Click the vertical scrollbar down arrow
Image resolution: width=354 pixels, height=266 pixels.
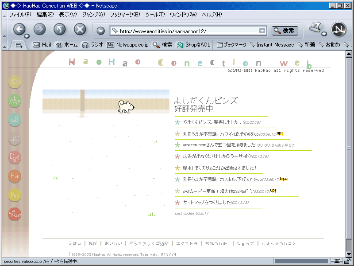click(x=349, y=254)
